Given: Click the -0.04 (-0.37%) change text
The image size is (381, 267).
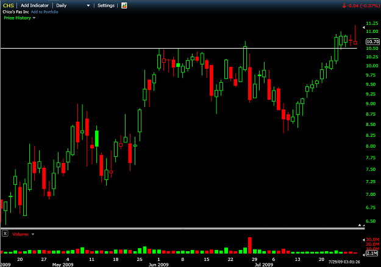Looking at the screenshot, I should click(363, 5).
